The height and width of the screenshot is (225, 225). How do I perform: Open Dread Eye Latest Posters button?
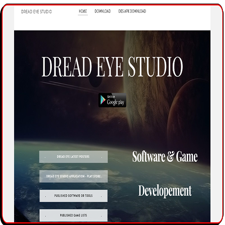(x=73, y=157)
